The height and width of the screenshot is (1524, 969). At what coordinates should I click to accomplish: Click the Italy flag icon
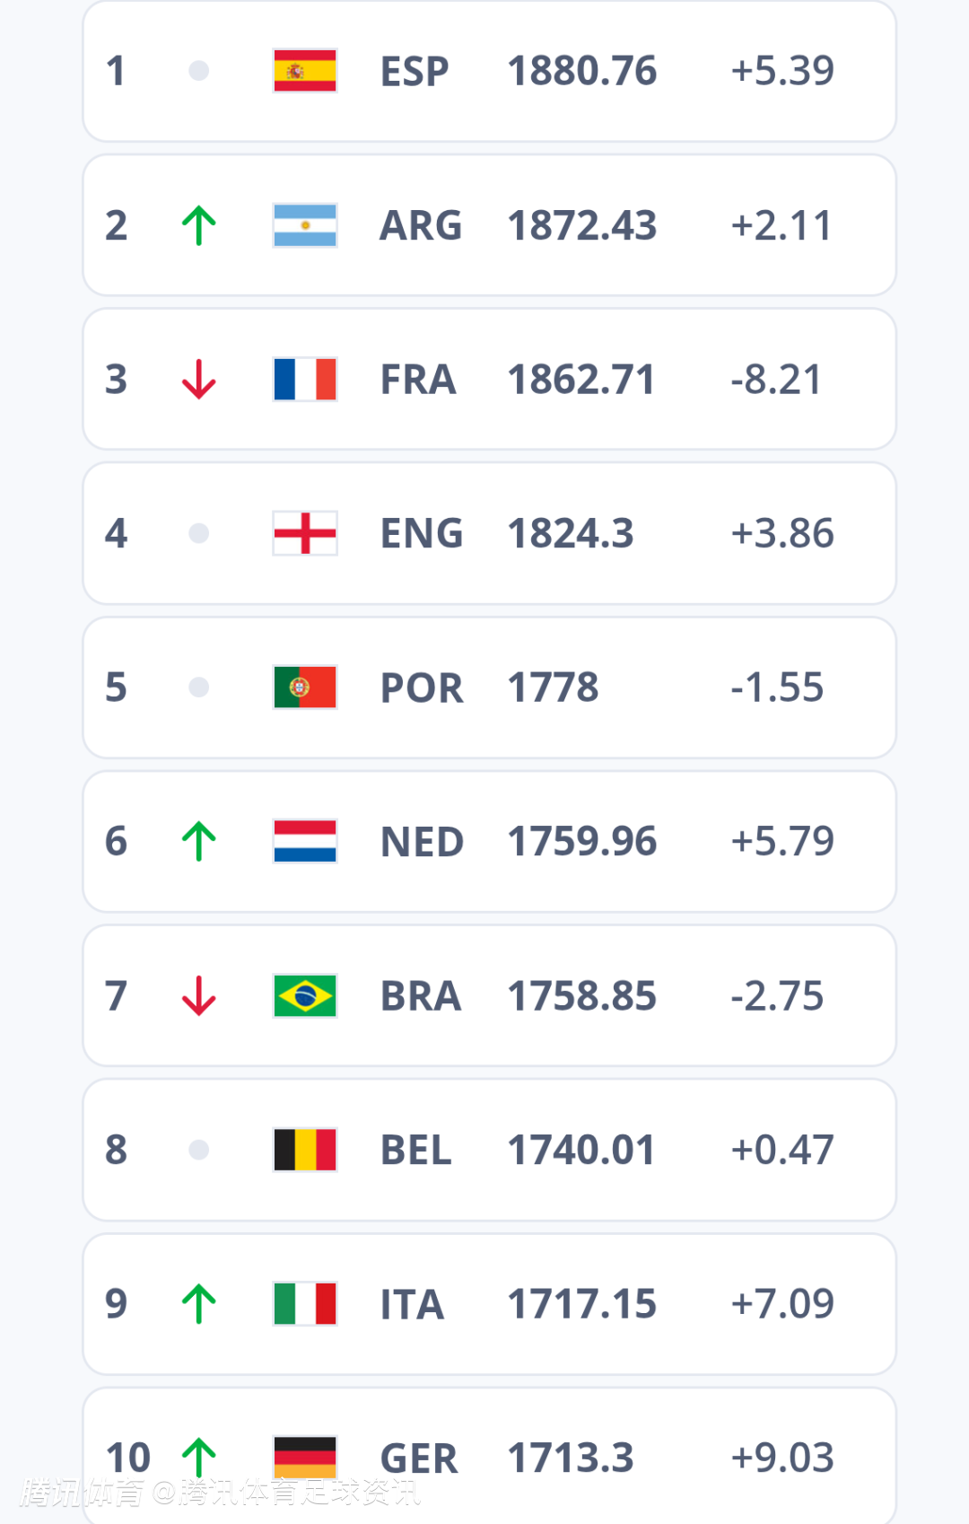tap(305, 1304)
